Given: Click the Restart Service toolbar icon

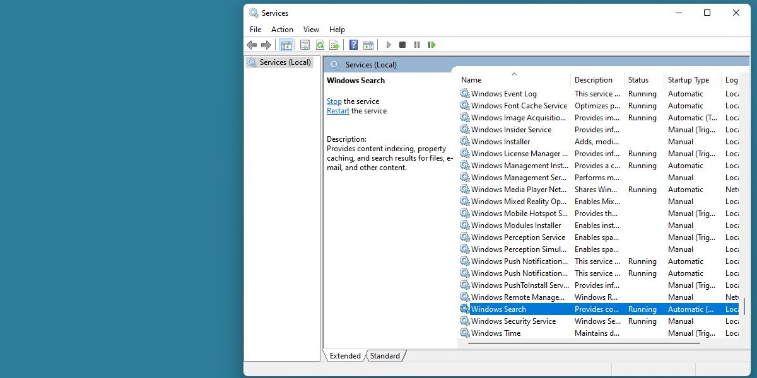Looking at the screenshot, I should click(431, 45).
